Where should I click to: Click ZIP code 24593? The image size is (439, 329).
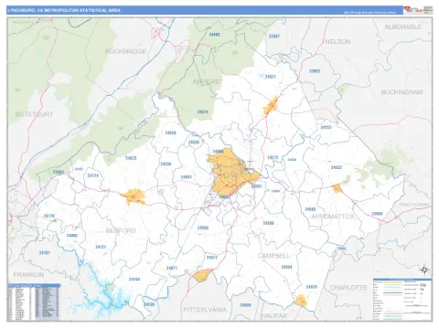(x=310, y=209)
